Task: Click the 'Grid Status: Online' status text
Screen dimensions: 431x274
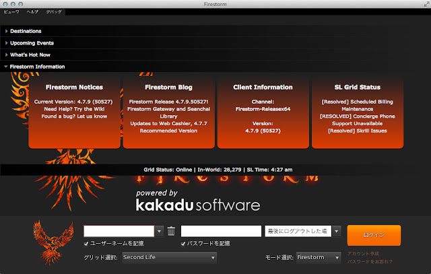Action: (x=168, y=170)
